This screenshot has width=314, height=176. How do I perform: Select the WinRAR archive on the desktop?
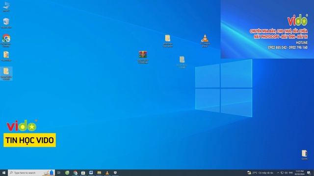pos(143,57)
